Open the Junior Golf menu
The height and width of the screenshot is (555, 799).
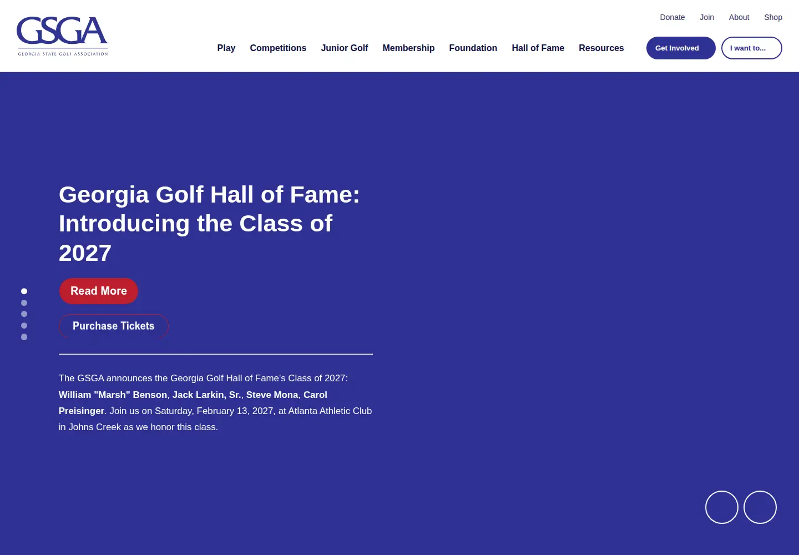344,48
